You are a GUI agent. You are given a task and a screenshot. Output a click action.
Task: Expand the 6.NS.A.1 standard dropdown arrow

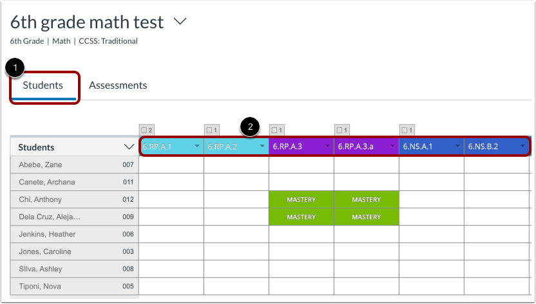tap(457, 147)
